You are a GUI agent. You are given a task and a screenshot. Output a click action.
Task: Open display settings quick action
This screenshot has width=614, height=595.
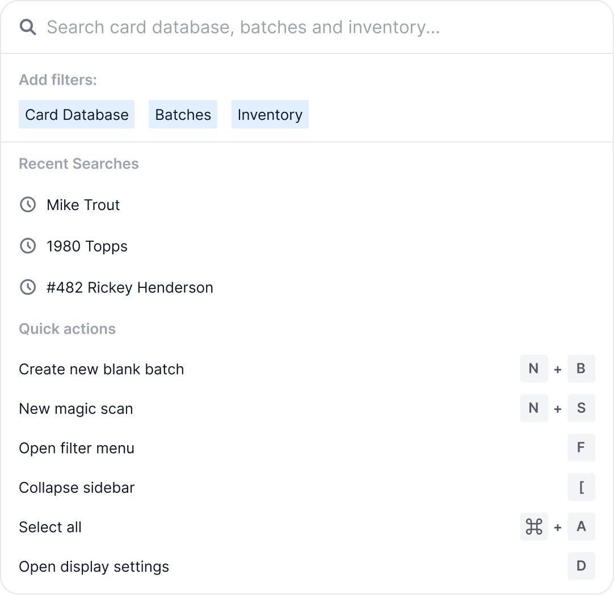[x=94, y=566]
